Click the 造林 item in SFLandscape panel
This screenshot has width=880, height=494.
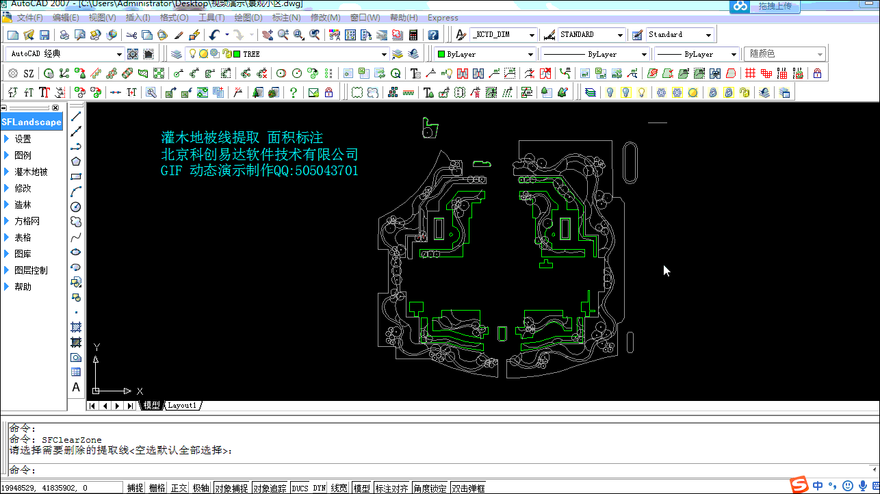point(23,205)
